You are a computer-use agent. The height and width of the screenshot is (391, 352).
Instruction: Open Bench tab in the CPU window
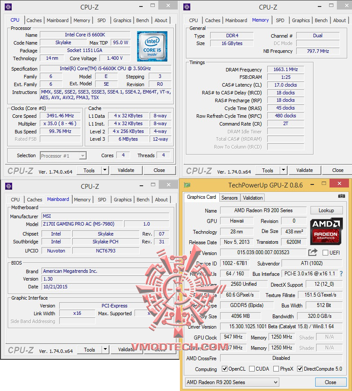[143, 20]
